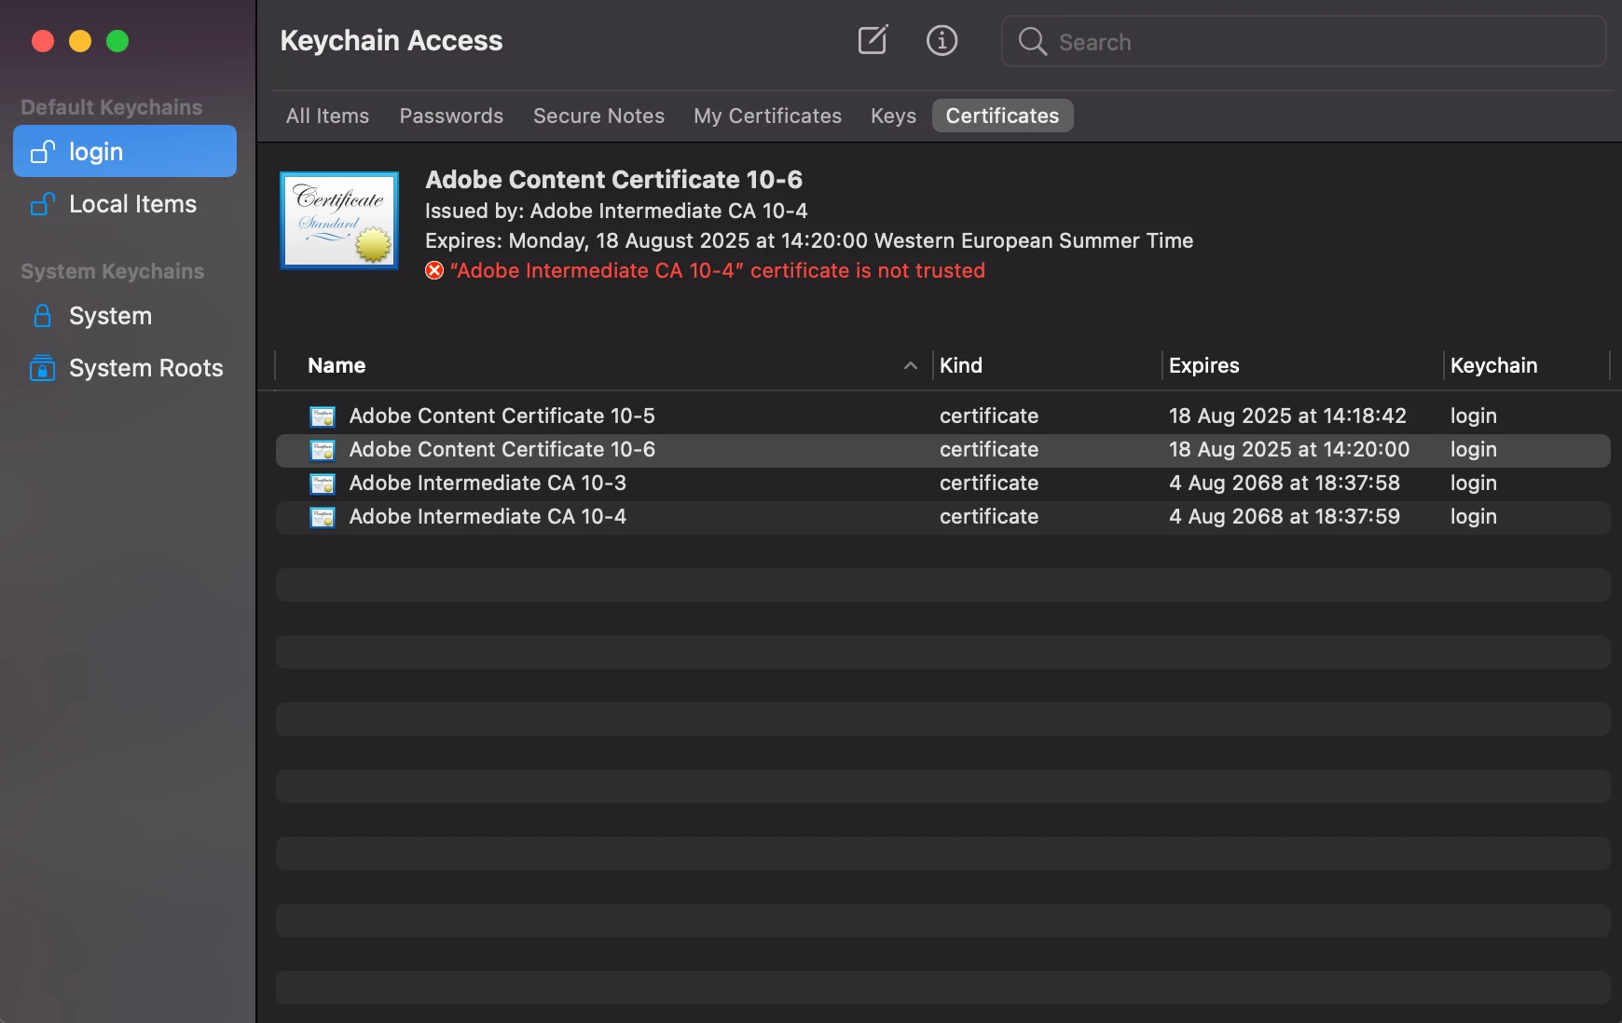The height and width of the screenshot is (1023, 1622).
Task: Select the Adobe Content Certificate 10-5 row
Action: click(x=943, y=416)
